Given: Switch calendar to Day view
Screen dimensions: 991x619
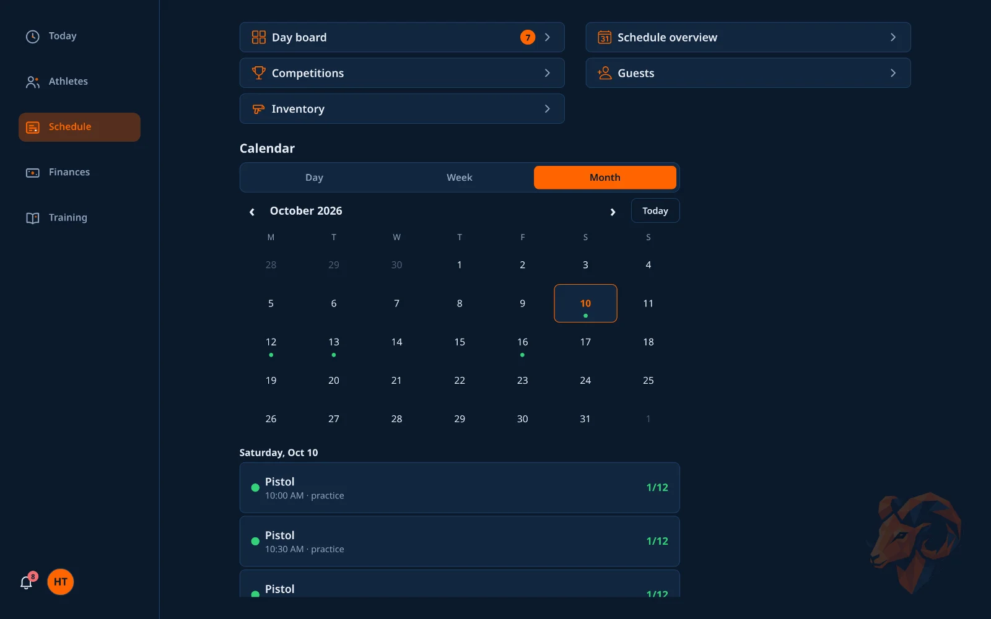Looking at the screenshot, I should tap(314, 178).
